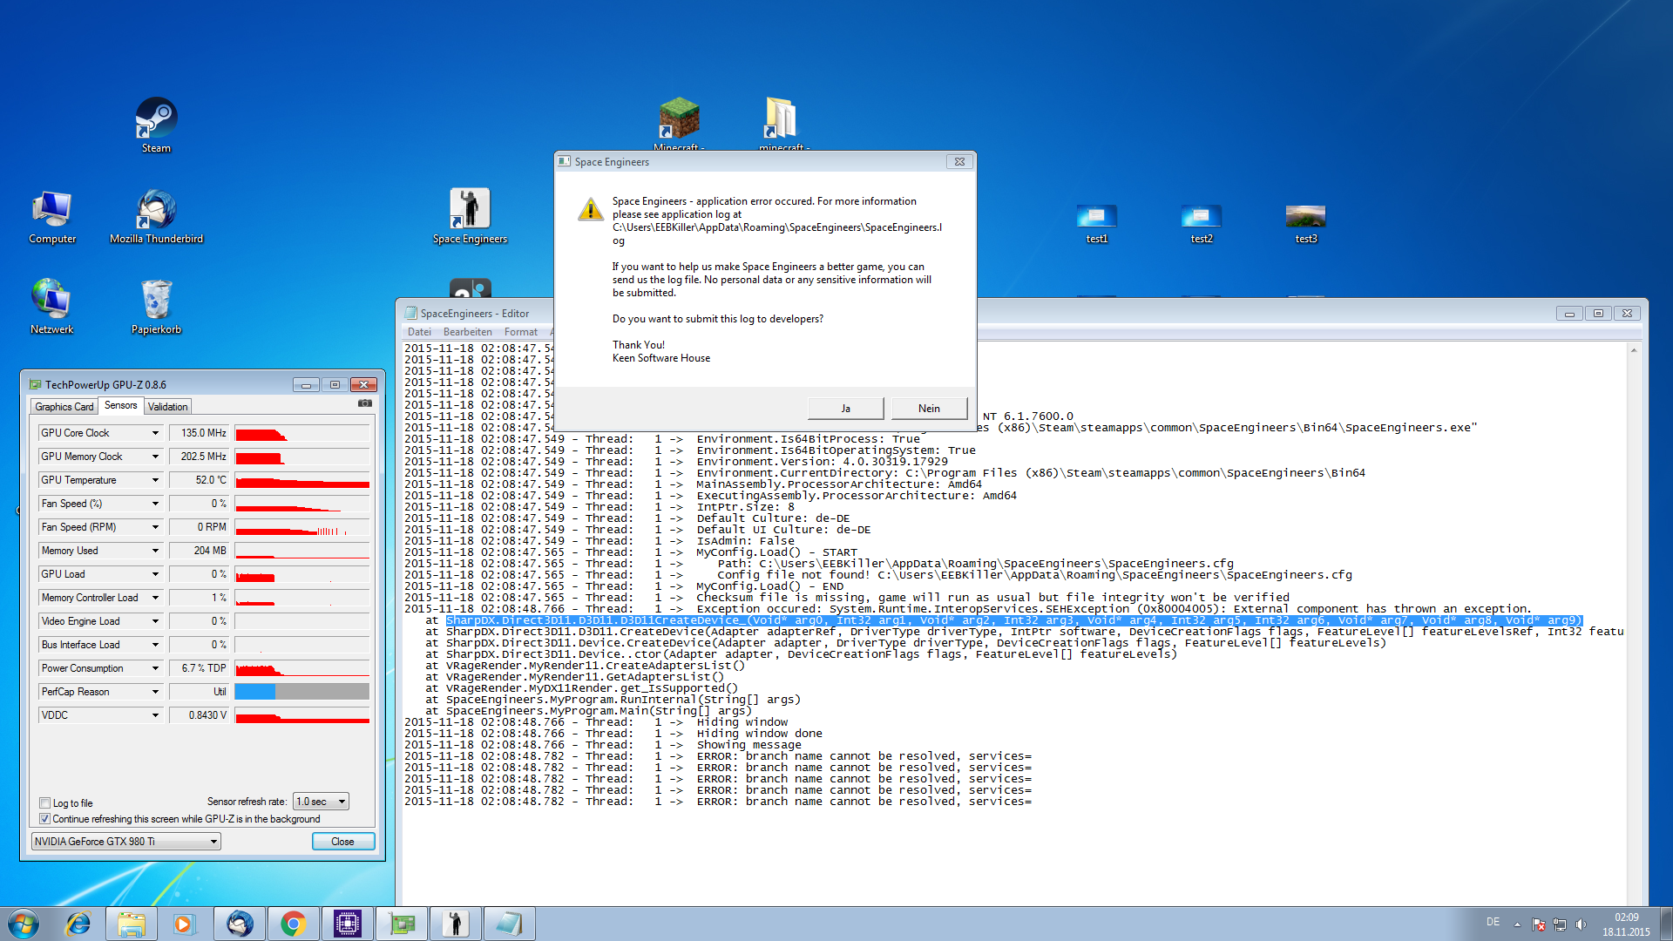1673x941 pixels.
Task: Open the Windows Start menu
Action: tap(24, 924)
